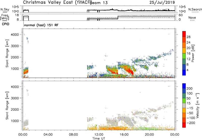
Task: Click 'Slant Range [km]' title of power panel
Action: [7, 53]
